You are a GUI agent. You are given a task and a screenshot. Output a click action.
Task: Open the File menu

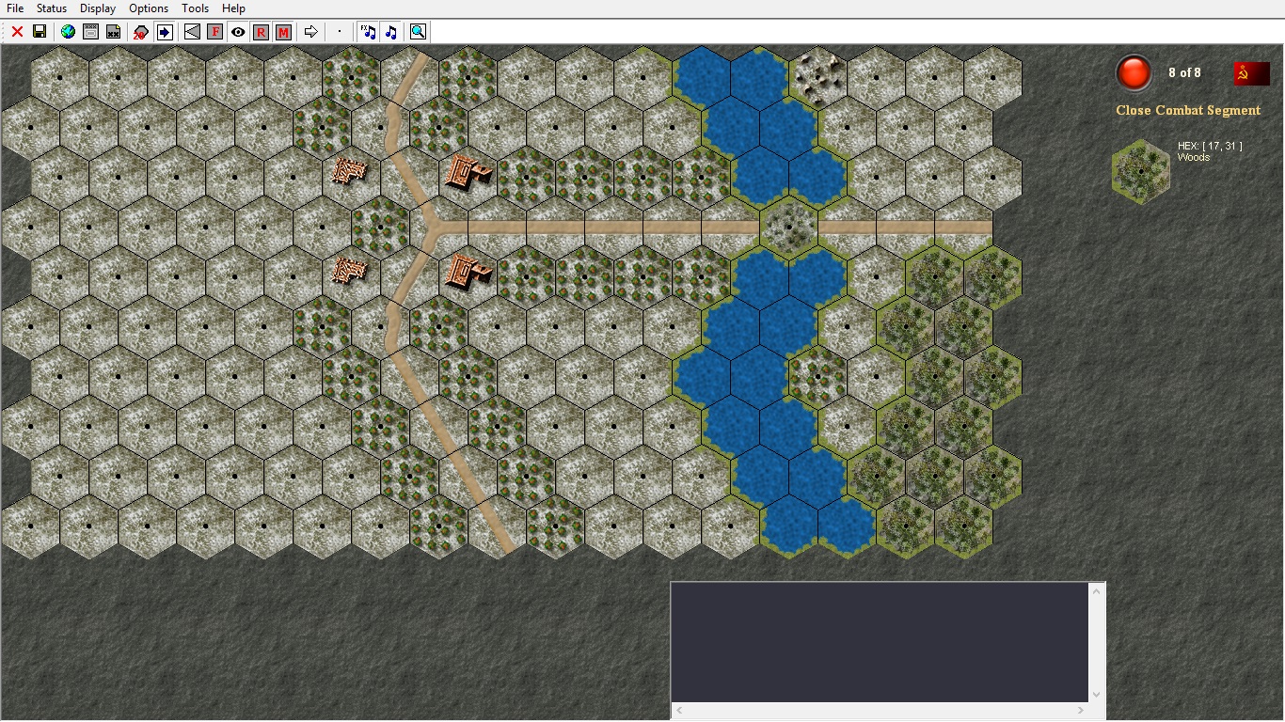point(15,8)
